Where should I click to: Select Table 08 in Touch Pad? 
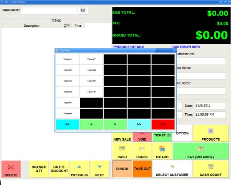point(91,70)
